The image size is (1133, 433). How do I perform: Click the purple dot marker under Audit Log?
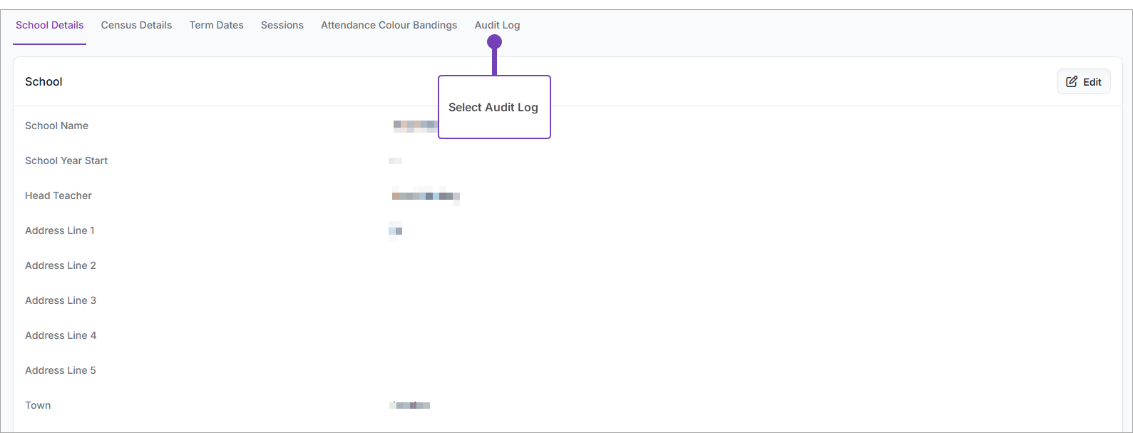pos(494,43)
